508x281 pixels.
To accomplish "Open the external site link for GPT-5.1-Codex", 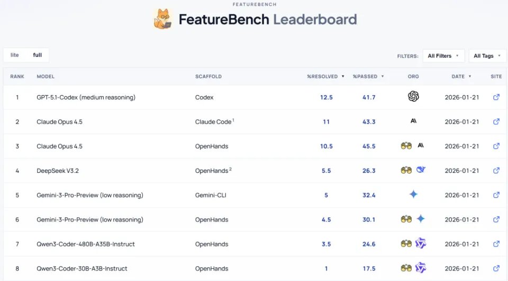I will pyautogui.click(x=496, y=97).
